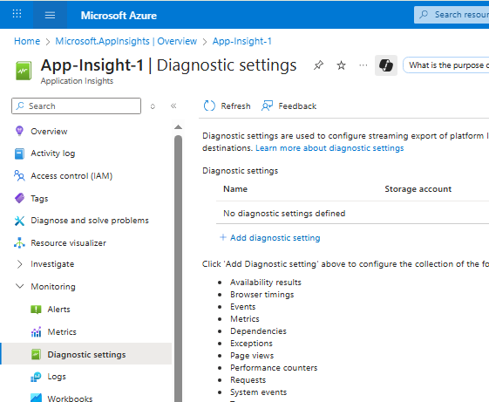Click the Diagnostic settings green icon
Screen dimensions: 489x402
point(36,355)
